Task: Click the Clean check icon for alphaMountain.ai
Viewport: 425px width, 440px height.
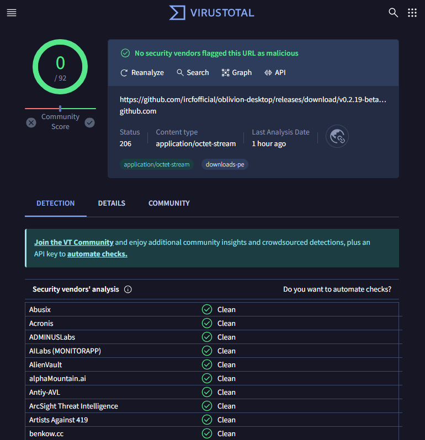Action: [207, 378]
